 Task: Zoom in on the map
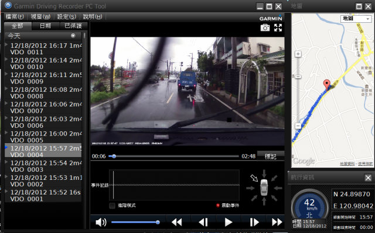tap(298, 54)
